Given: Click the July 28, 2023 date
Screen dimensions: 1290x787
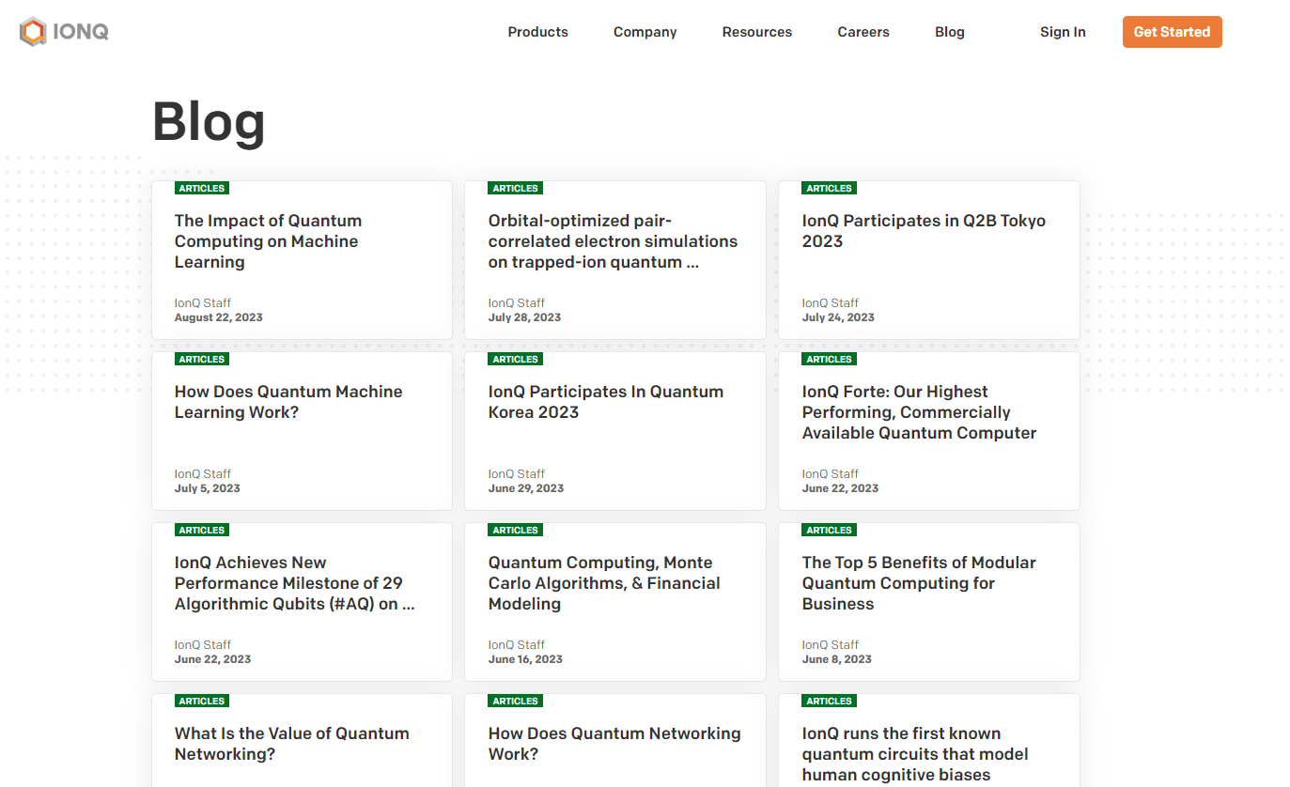Looking at the screenshot, I should (x=524, y=317).
